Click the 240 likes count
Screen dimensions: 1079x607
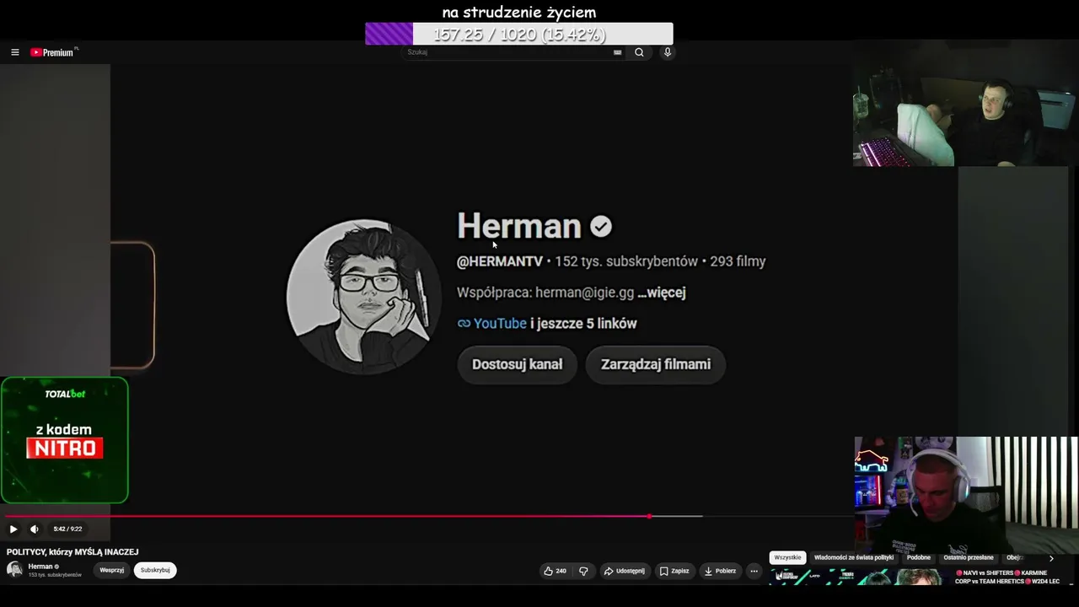point(561,571)
